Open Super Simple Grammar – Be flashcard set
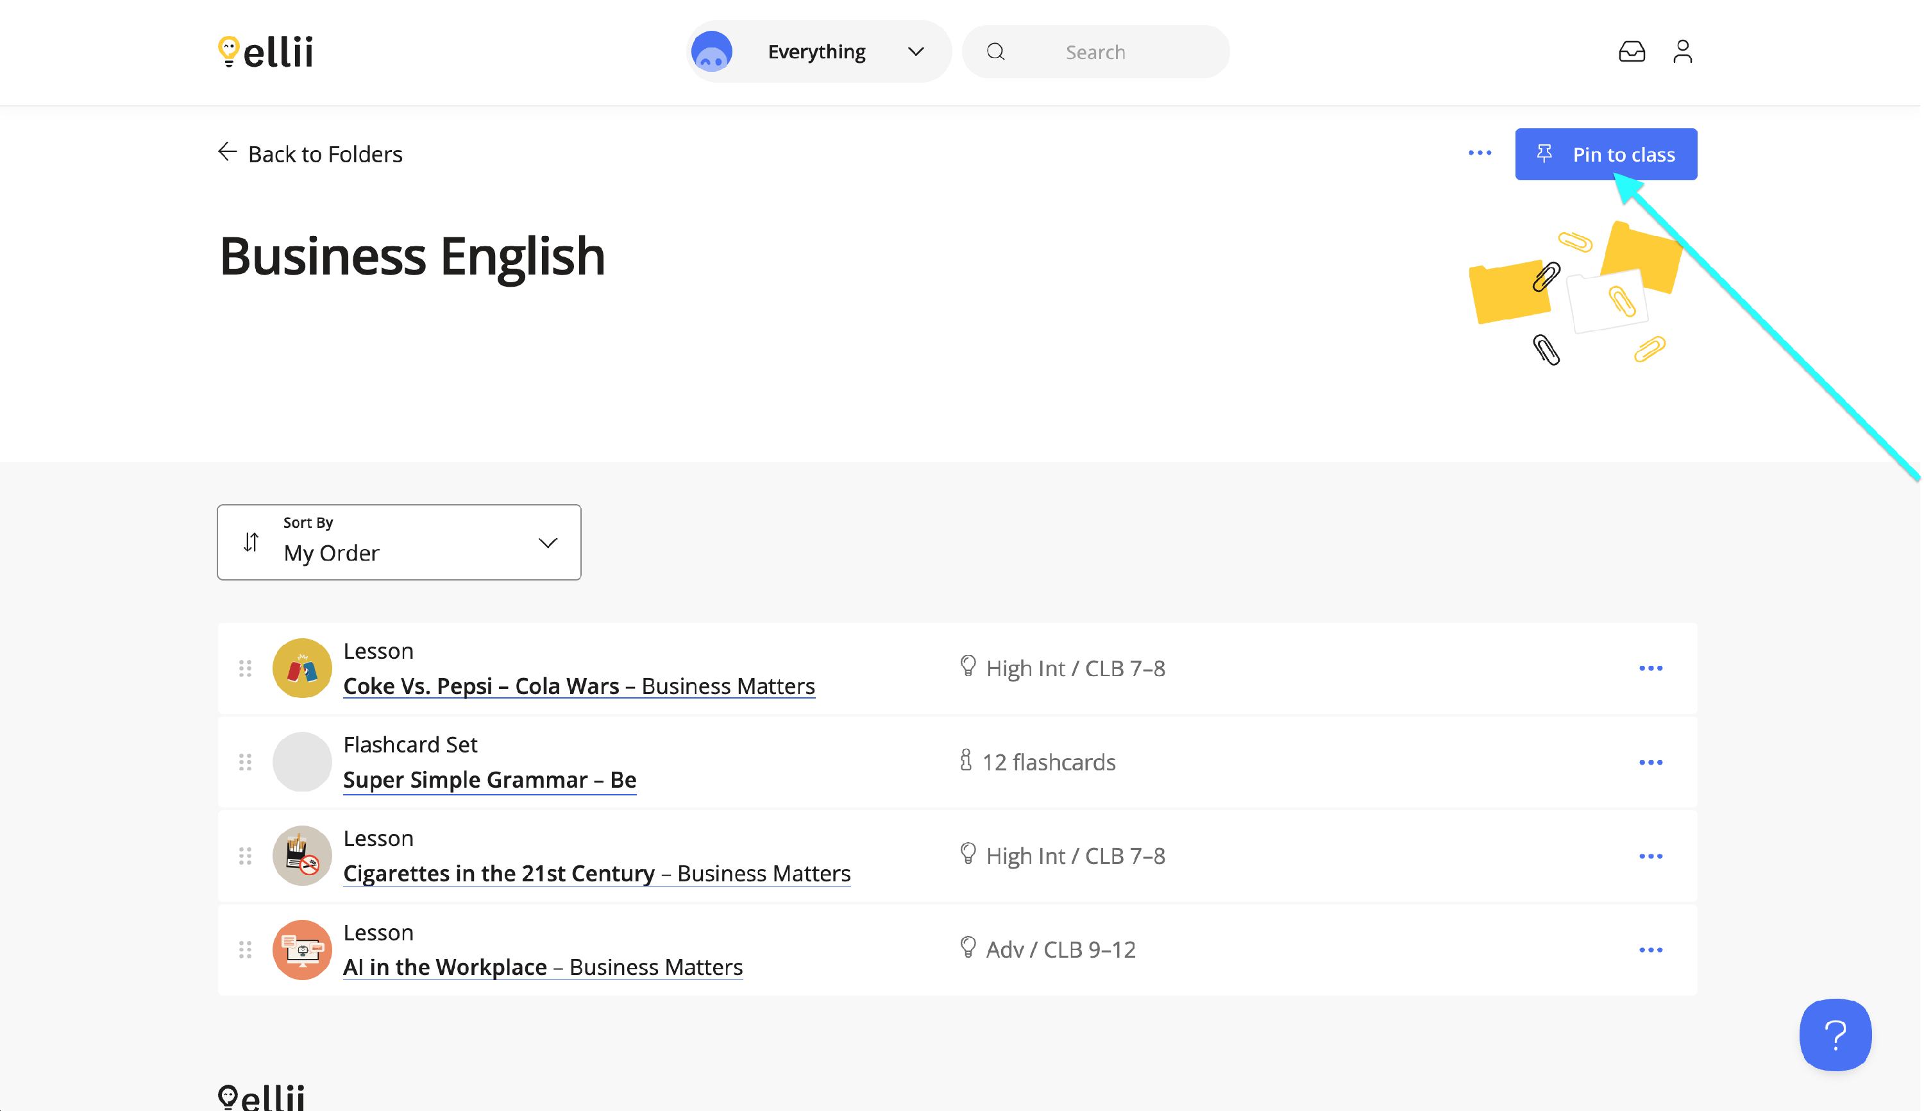The height and width of the screenshot is (1111, 1924). (489, 780)
